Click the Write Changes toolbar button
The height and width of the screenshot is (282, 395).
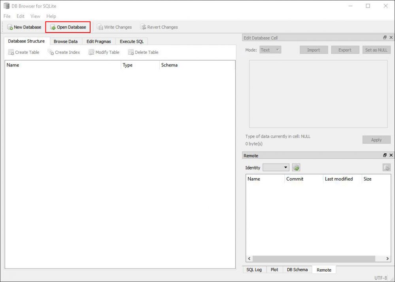click(114, 27)
